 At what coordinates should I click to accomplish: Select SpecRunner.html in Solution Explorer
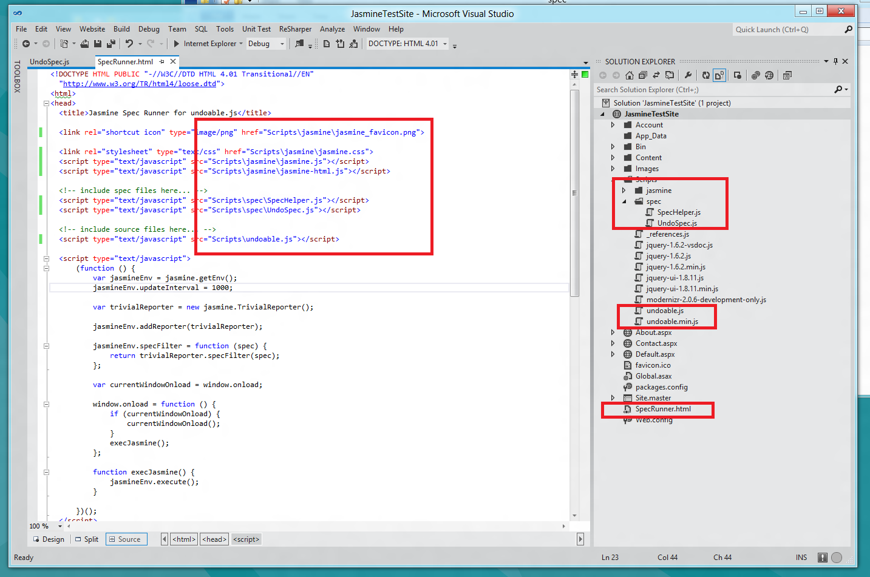click(663, 409)
